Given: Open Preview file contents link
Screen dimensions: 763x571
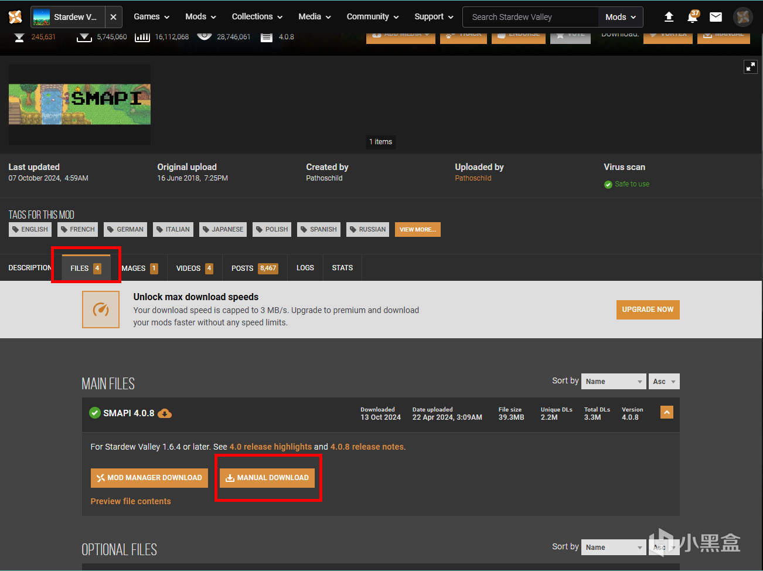Looking at the screenshot, I should pyautogui.click(x=131, y=501).
